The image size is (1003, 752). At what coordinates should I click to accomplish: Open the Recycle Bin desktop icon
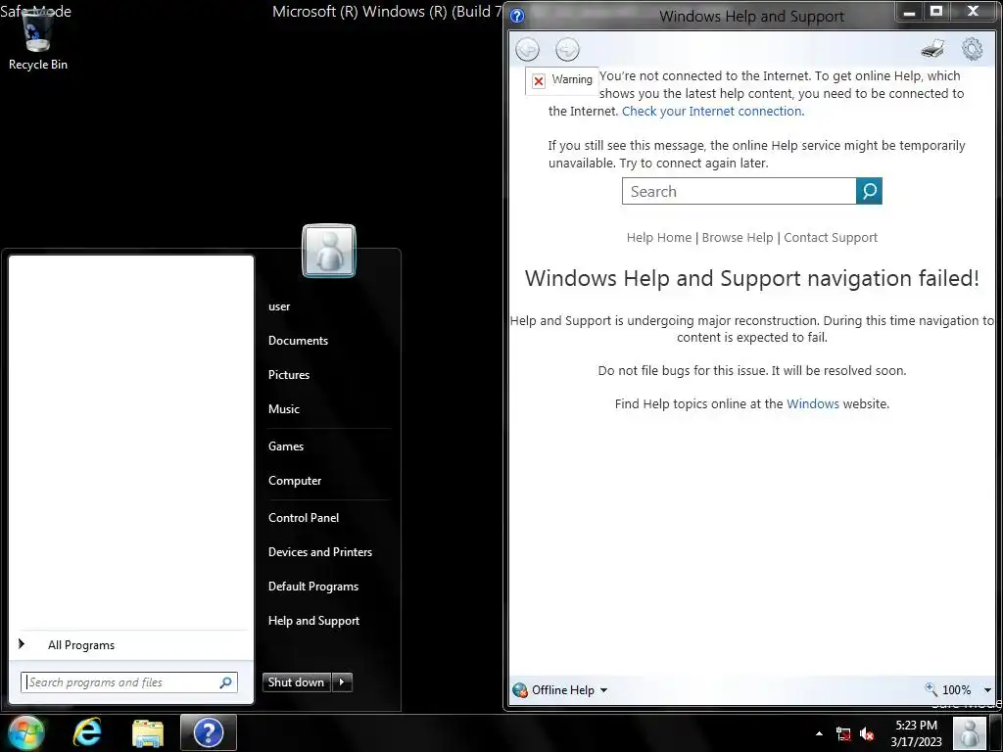(x=37, y=39)
